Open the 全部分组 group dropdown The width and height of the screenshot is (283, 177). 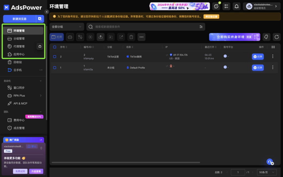click(67, 27)
